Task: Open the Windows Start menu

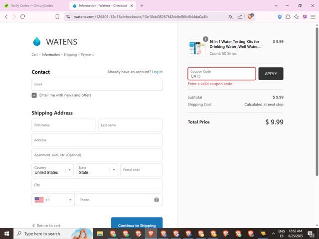Action: click(6, 234)
